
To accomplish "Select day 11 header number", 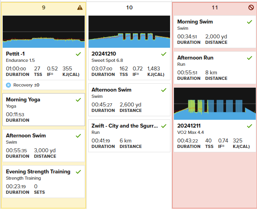I will [215, 7].
